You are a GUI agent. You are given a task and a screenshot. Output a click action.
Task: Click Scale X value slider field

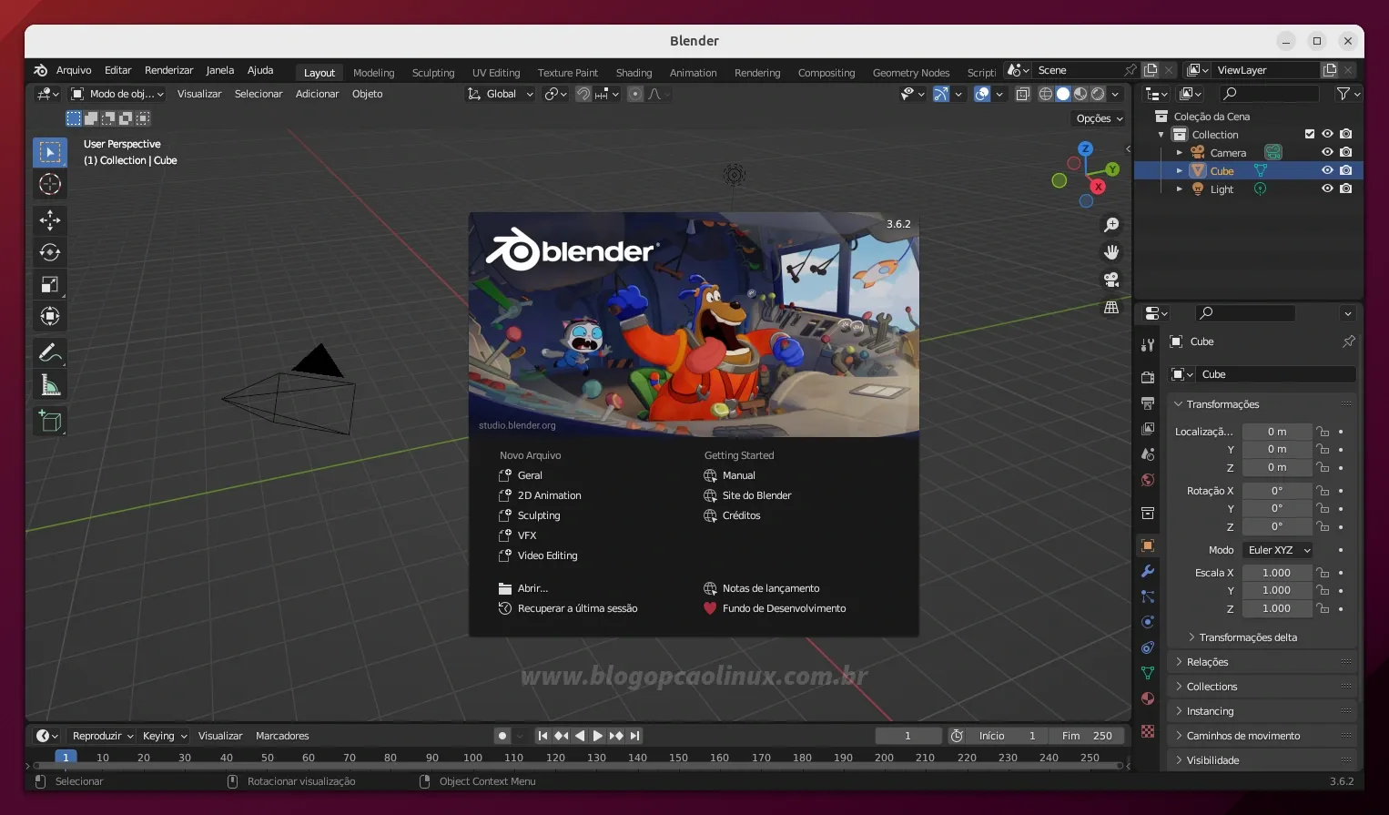coord(1277,573)
